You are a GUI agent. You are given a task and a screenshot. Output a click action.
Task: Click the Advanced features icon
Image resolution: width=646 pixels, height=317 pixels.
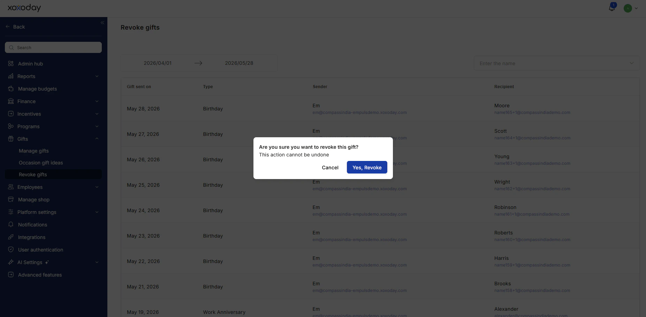[11, 275]
